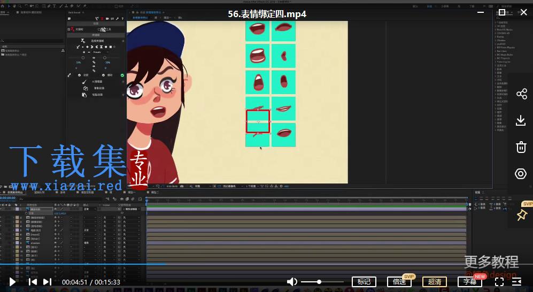Toggle the 工具 checkbox in Duik
Screen dimensions: 533x292
[x=99, y=29]
